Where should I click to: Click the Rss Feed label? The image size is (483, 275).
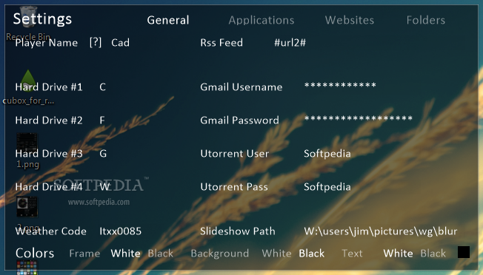coord(221,42)
